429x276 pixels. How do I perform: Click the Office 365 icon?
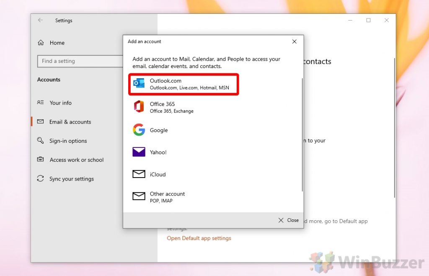pos(139,107)
